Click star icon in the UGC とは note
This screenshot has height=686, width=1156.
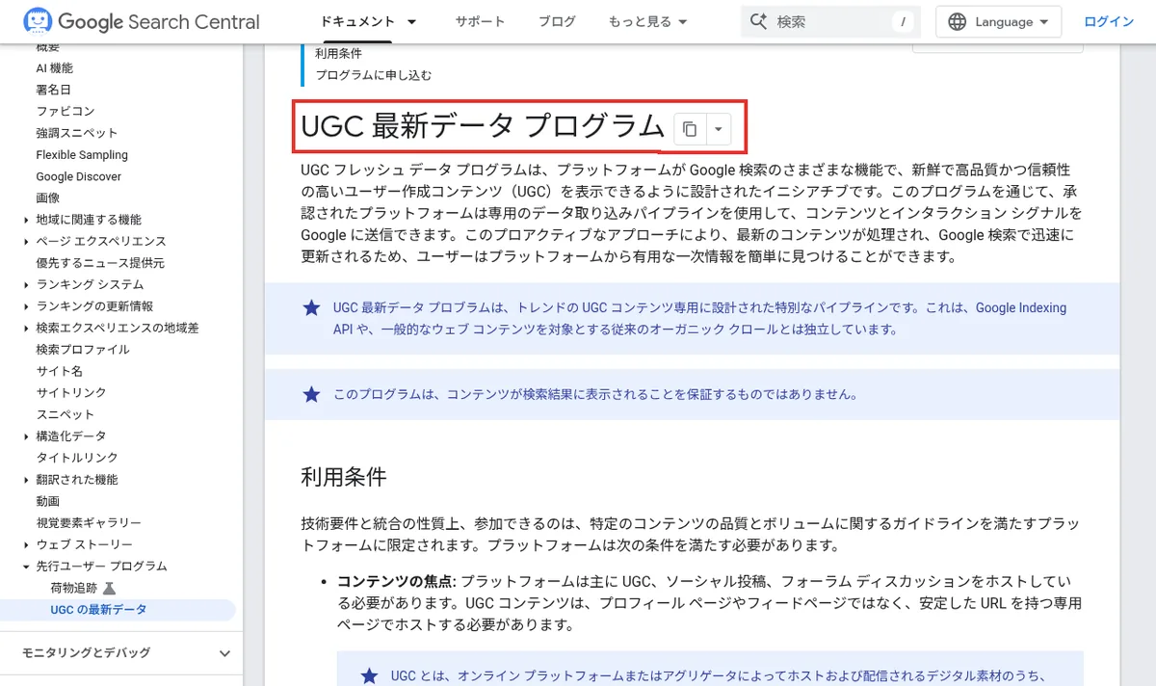tap(369, 675)
